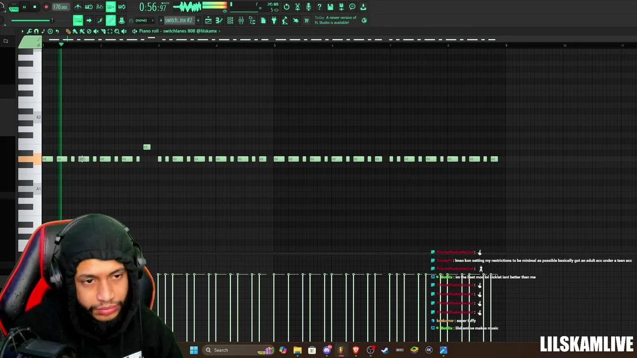Screen dimensions: 637x358
Task: Open File Explorer from taskbar
Action: coord(297,350)
